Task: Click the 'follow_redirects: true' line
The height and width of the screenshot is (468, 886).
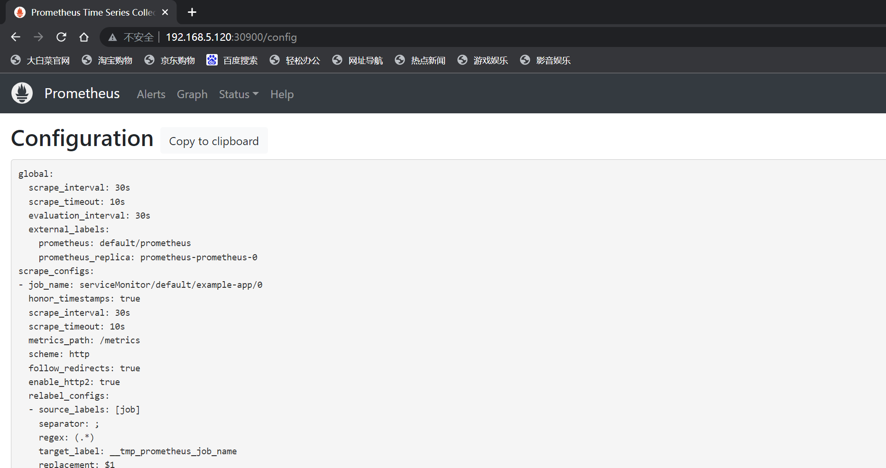Action: 84,368
